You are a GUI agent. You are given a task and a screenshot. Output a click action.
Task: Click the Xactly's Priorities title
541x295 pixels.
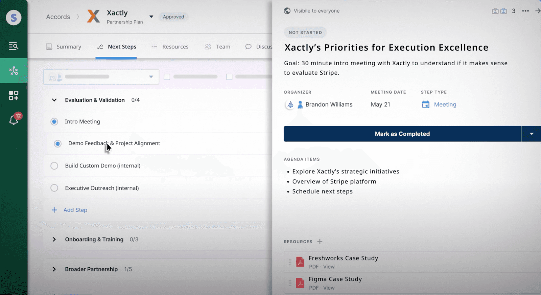386,47
